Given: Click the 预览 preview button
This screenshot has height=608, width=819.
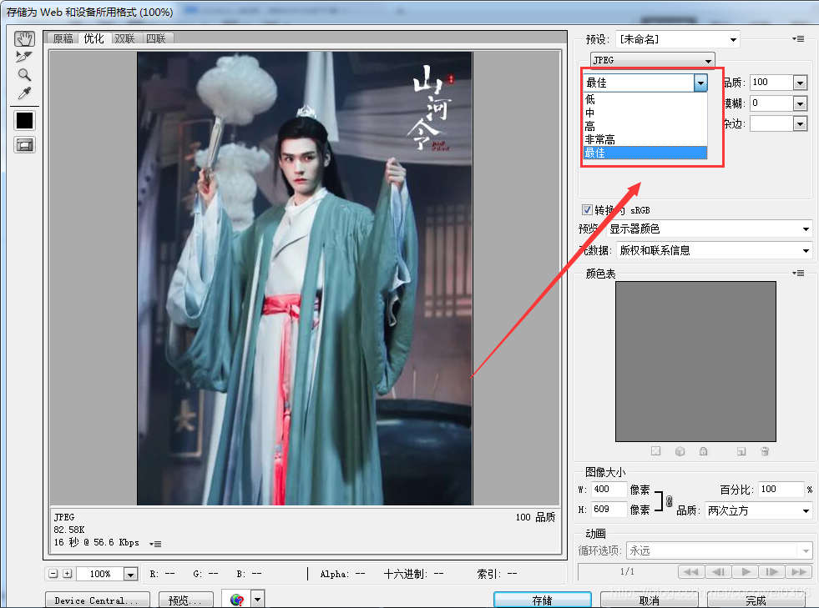Looking at the screenshot, I should (186, 600).
